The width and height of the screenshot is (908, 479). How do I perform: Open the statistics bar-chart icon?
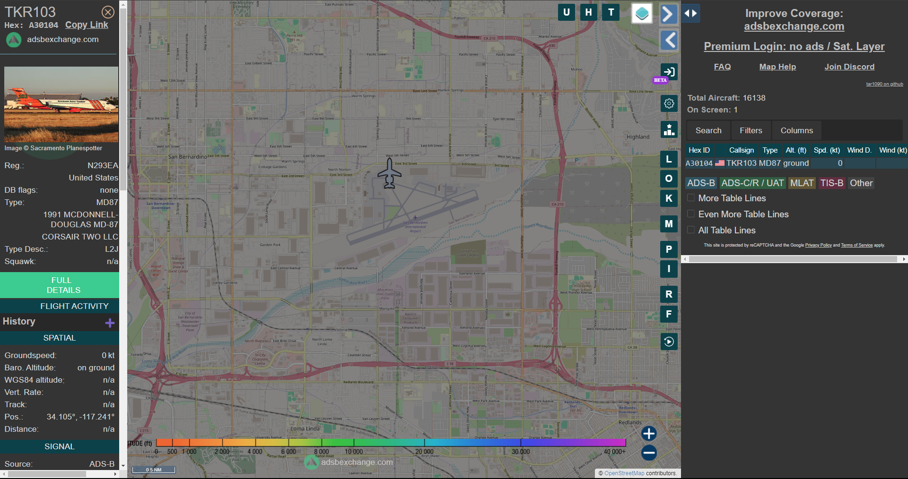tap(669, 129)
